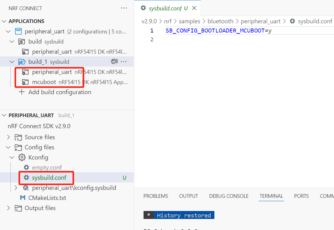
Task: Click the sysbuild.conf gear icon in tree
Action: click(26, 177)
